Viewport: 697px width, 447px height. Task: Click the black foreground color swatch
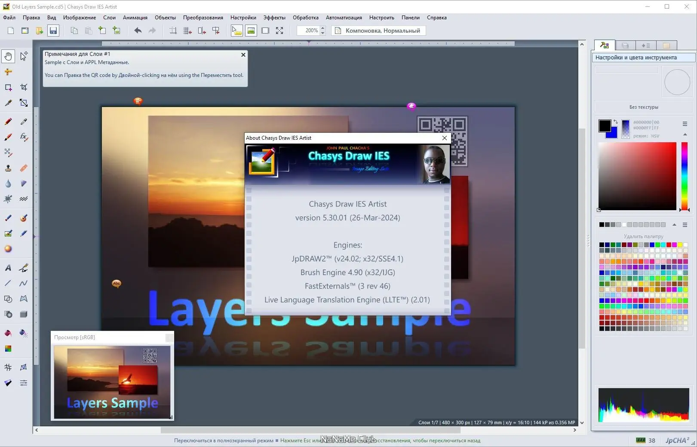tap(605, 126)
